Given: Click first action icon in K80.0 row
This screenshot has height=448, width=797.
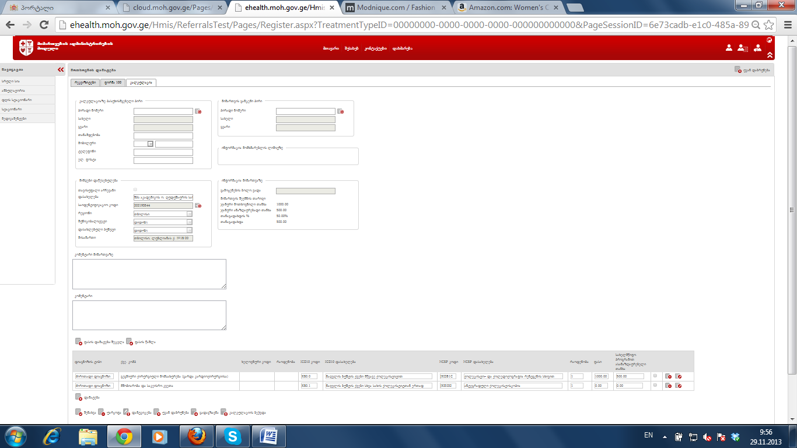Looking at the screenshot, I should pyautogui.click(x=668, y=376).
